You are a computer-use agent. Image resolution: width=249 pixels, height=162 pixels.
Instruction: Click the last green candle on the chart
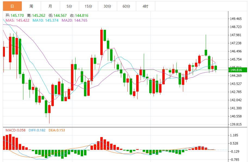coord(216,68)
